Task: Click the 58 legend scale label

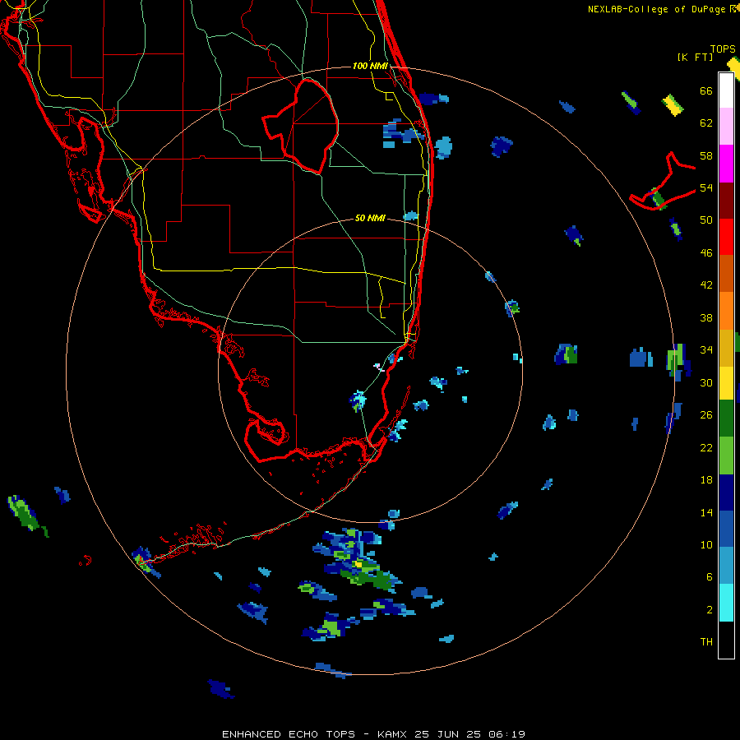Action: (706, 155)
